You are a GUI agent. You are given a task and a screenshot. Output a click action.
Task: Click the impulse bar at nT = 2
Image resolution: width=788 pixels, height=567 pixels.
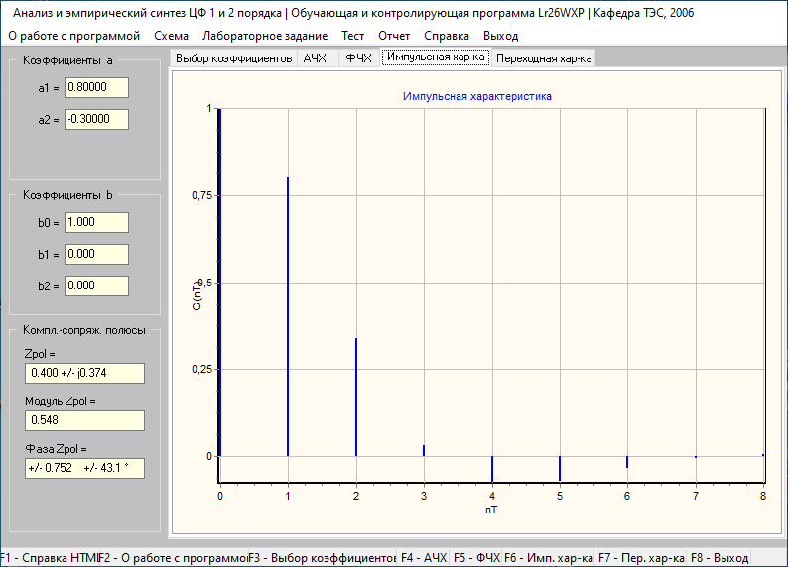[356, 397]
